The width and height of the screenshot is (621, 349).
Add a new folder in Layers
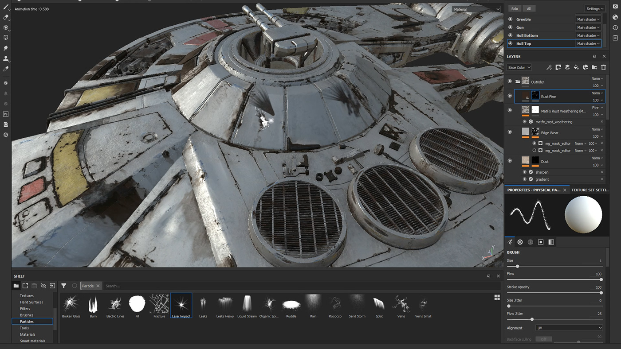tap(594, 67)
